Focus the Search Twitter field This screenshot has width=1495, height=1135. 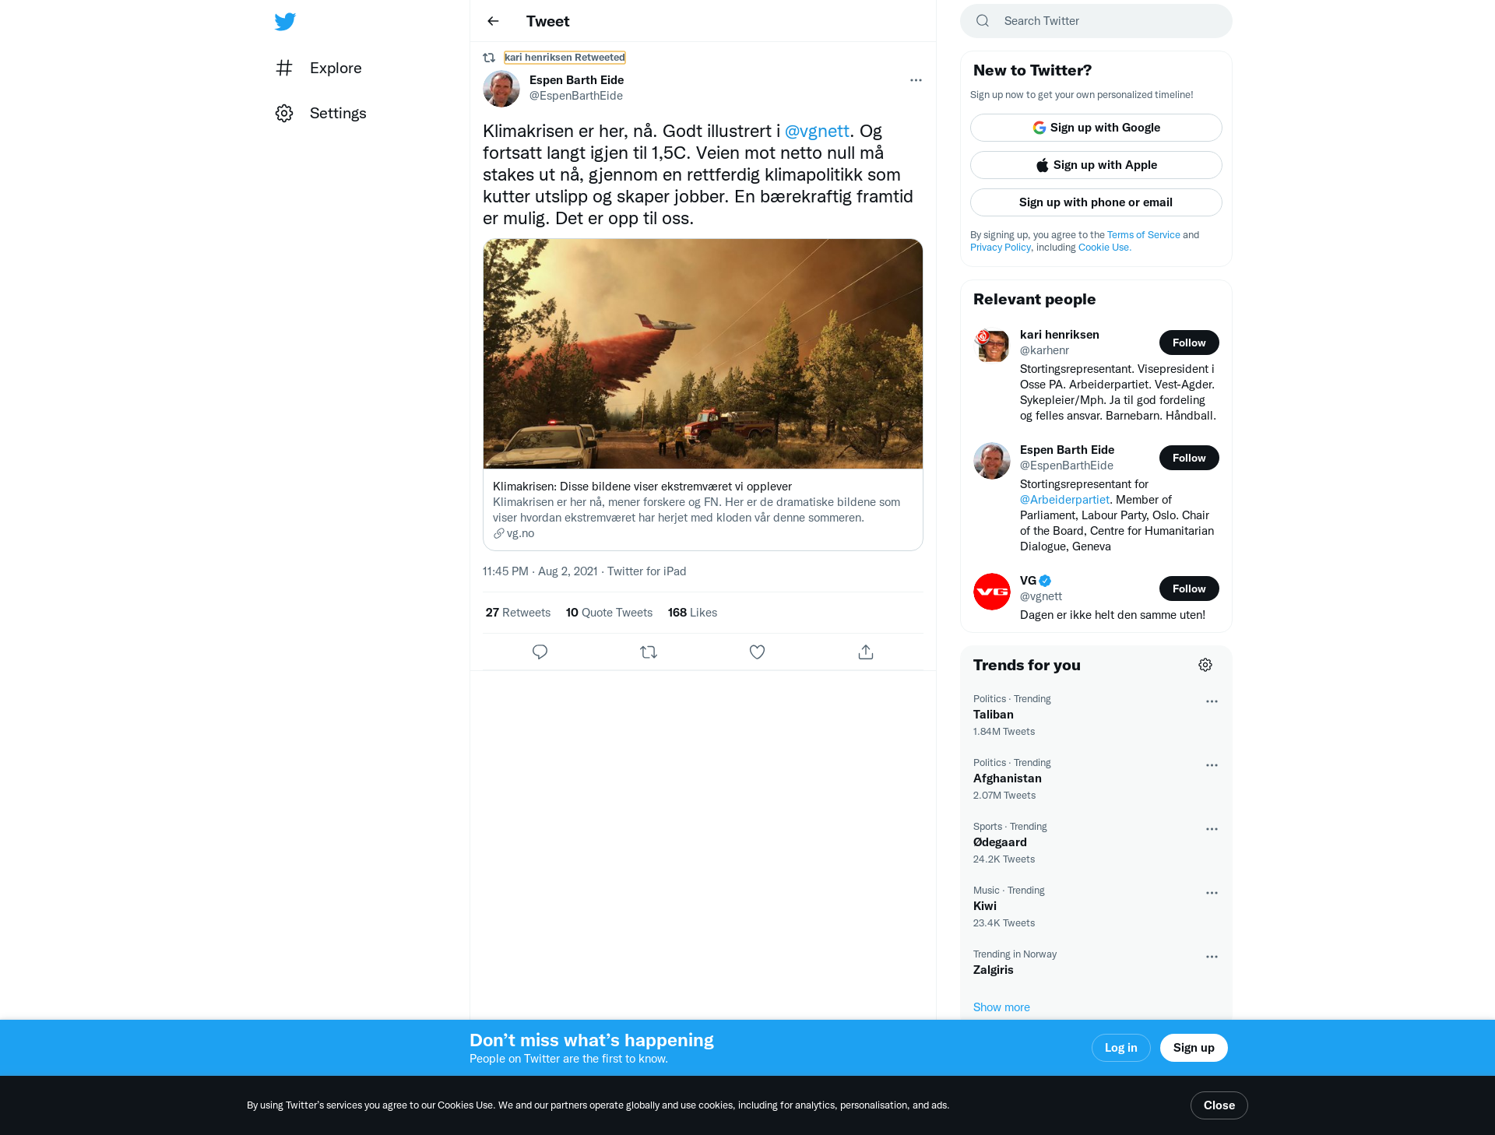(x=1096, y=21)
